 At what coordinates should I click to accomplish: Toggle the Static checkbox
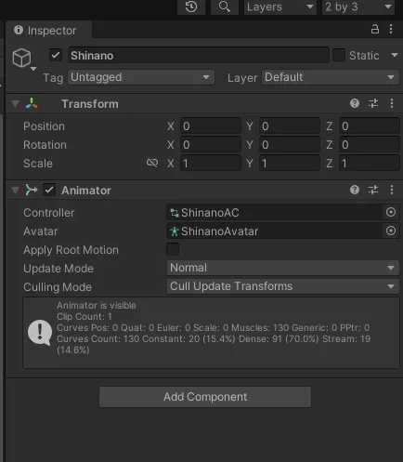click(x=339, y=56)
